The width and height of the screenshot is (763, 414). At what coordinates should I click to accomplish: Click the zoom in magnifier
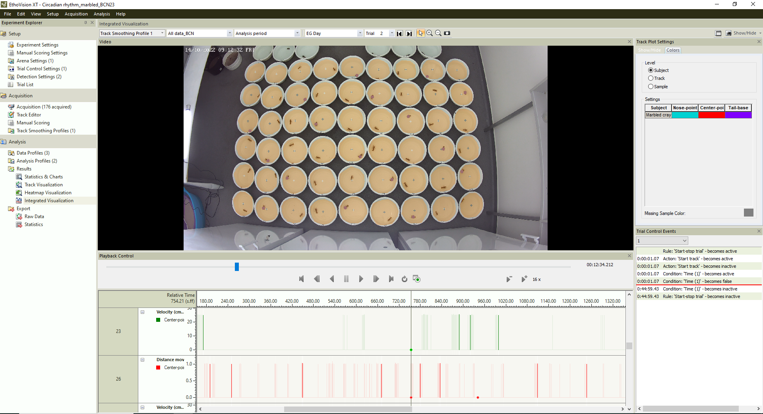pos(430,33)
